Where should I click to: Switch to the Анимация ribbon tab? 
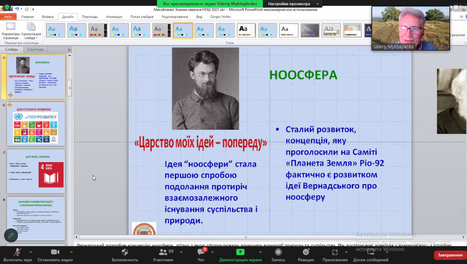point(114,16)
